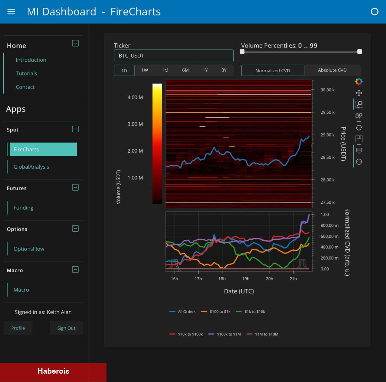This screenshot has height=382, width=386.
Task: Click the volume color scale bar
Action: click(157, 144)
